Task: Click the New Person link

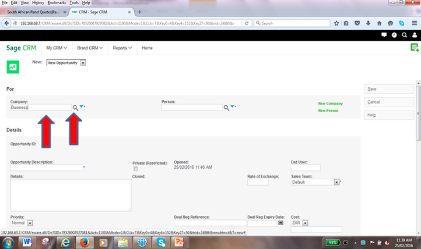Action: [328, 111]
